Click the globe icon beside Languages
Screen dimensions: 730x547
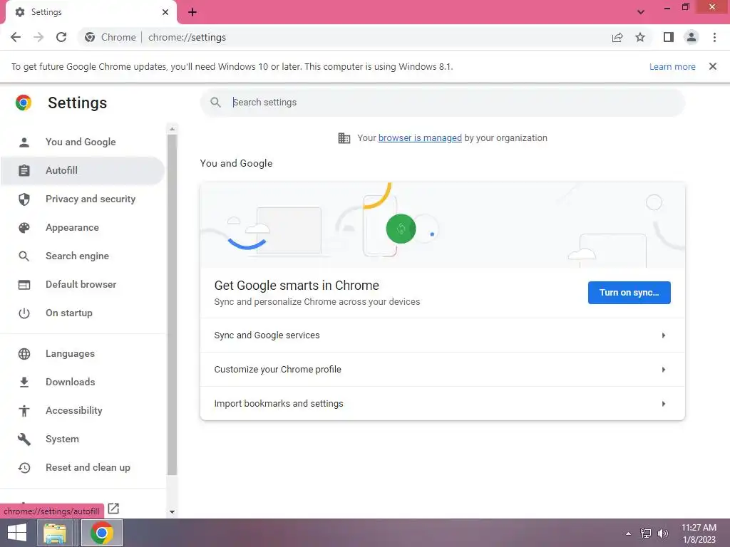click(x=24, y=353)
